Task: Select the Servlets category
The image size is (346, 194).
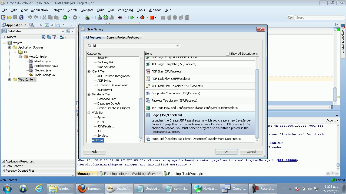Action: click(x=103, y=136)
